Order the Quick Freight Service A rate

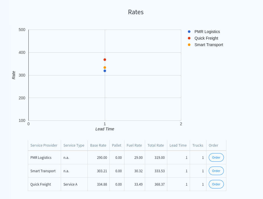click(x=216, y=184)
